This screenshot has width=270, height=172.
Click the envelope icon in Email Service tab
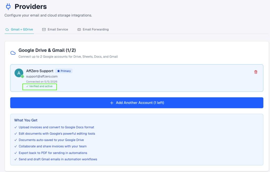pos(44,29)
